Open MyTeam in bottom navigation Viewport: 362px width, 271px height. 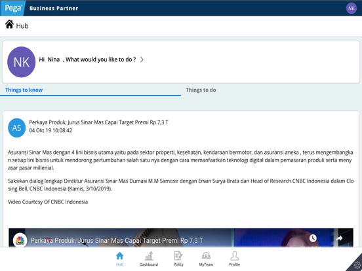coord(206,259)
